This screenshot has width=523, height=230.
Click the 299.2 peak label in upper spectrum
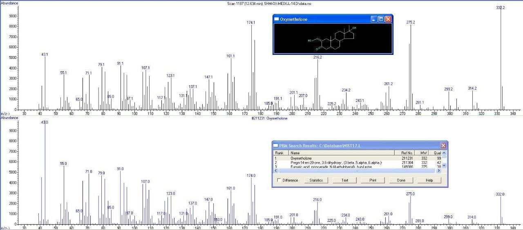coord(448,89)
